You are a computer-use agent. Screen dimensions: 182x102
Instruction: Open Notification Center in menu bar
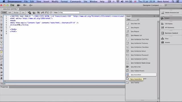coord(177,1)
